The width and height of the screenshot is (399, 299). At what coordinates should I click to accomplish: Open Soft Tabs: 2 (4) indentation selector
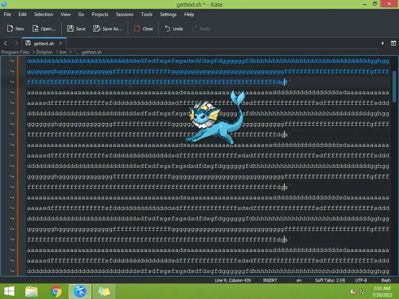coord(330,280)
